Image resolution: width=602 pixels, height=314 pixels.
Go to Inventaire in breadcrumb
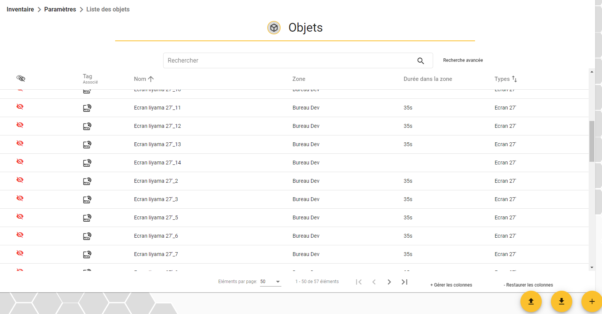pos(20,9)
